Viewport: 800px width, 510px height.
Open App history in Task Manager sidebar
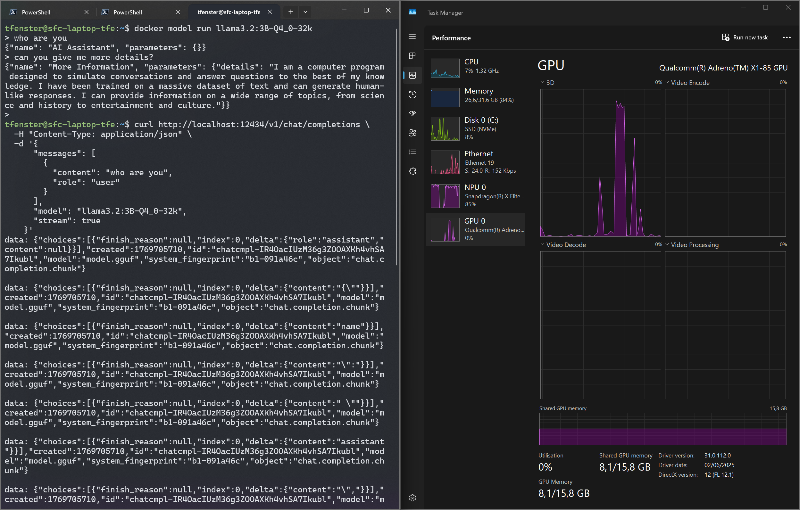coord(412,94)
